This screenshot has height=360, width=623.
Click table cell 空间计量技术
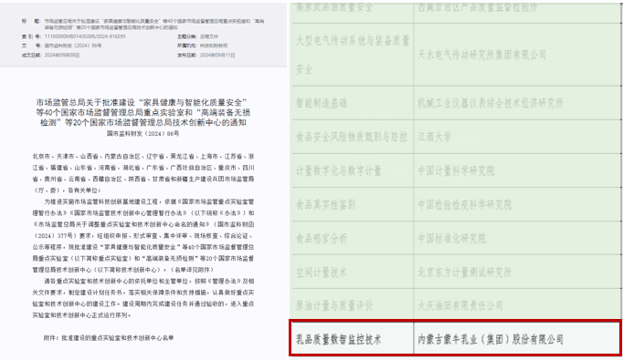click(353, 273)
